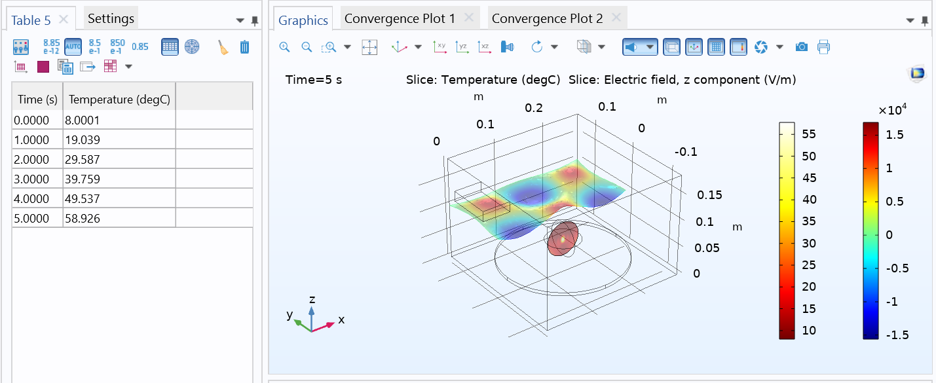This screenshot has width=936, height=383.
Task: Open the Go to Default View dropdown arrow
Action: coord(419,47)
